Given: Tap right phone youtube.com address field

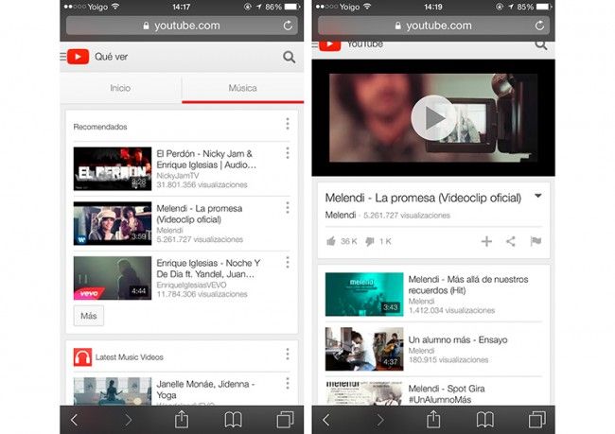Looking at the screenshot, I should pyautogui.click(x=433, y=26).
